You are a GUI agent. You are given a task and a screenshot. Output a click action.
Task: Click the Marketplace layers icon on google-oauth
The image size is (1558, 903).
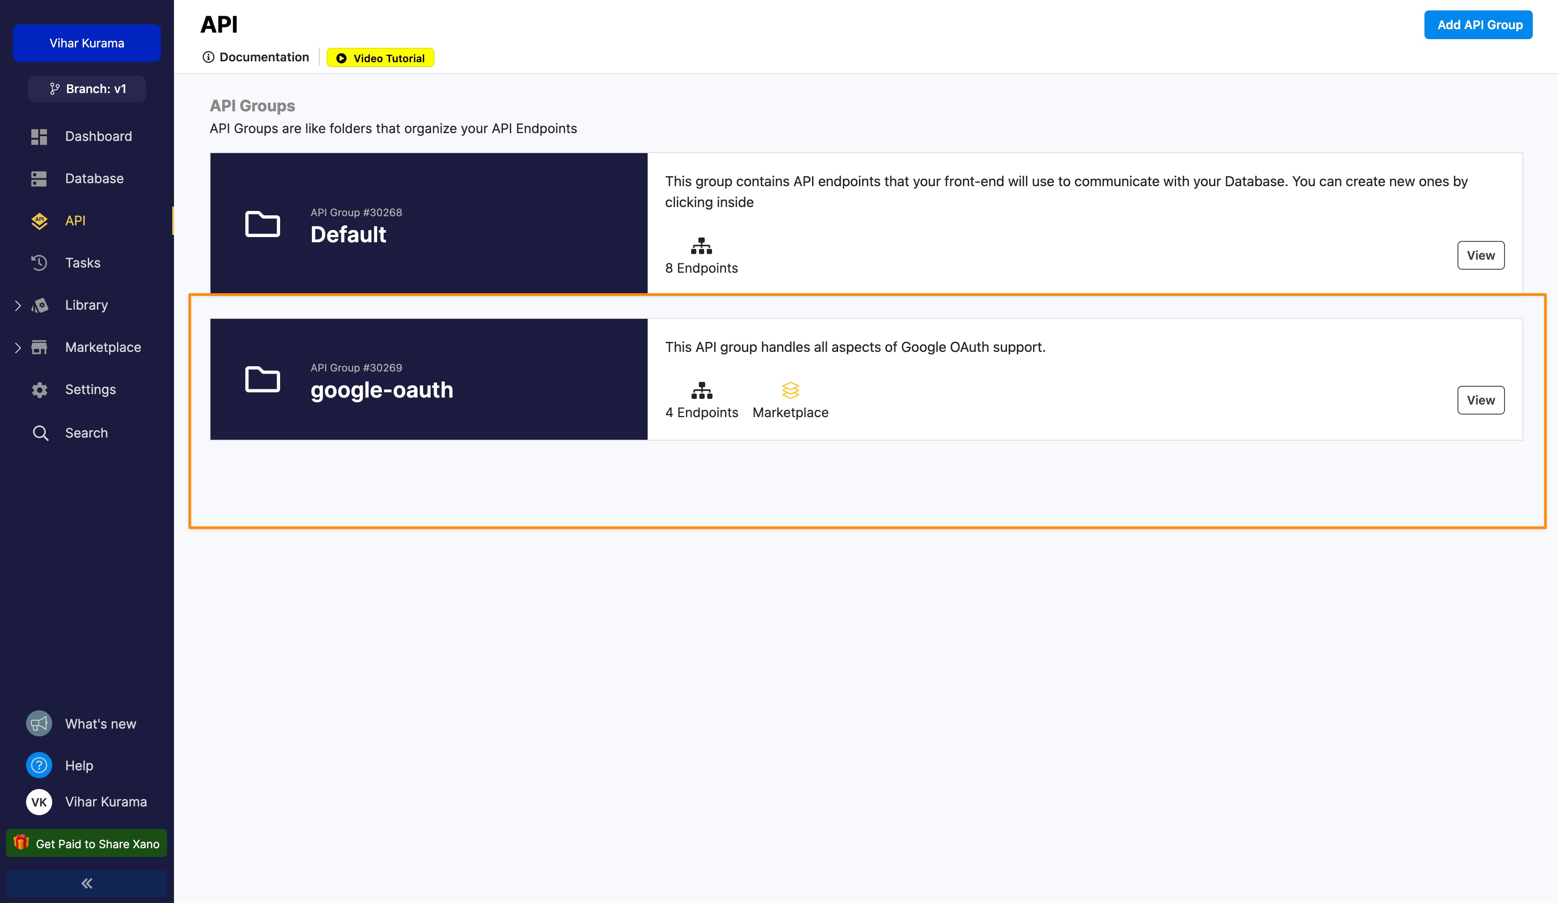coord(790,391)
